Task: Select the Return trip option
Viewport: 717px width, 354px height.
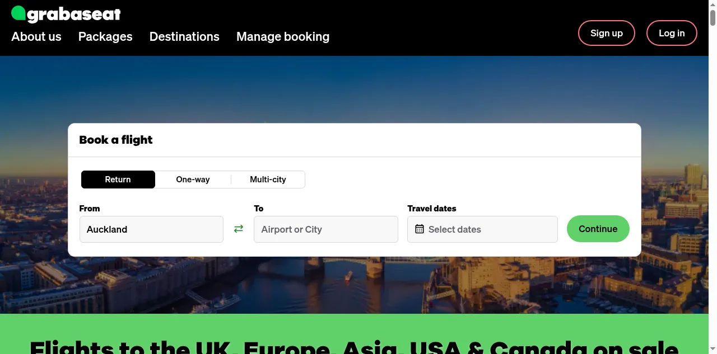Action: coord(118,180)
